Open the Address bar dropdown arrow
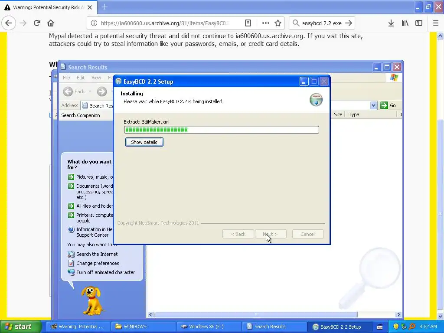The height and width of the screenshot is (333, 444). point(373,105)
